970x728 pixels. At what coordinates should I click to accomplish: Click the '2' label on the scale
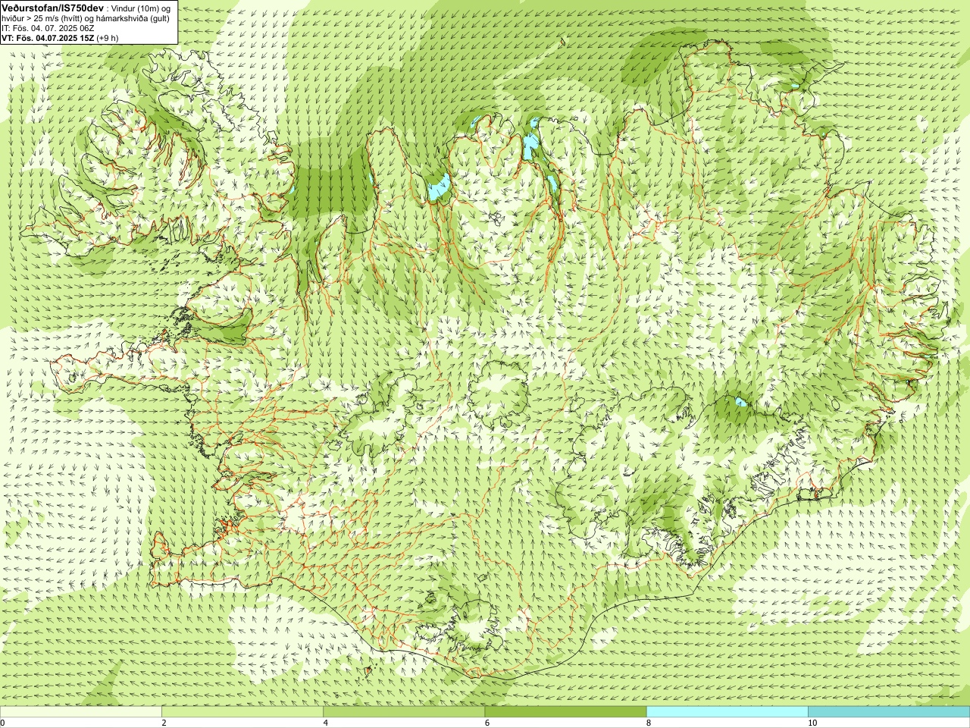click(x=164, y=723)
